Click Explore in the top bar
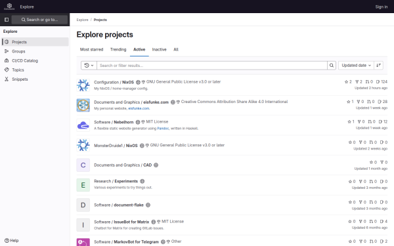394x246 pixels. point(27,7)
